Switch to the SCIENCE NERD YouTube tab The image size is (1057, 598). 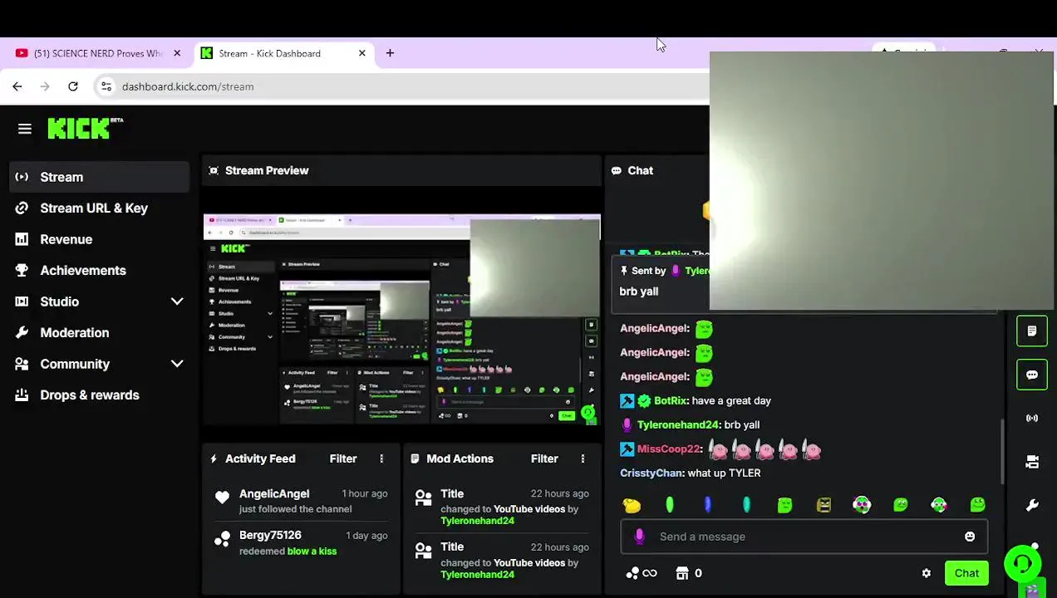coord(98,53)
